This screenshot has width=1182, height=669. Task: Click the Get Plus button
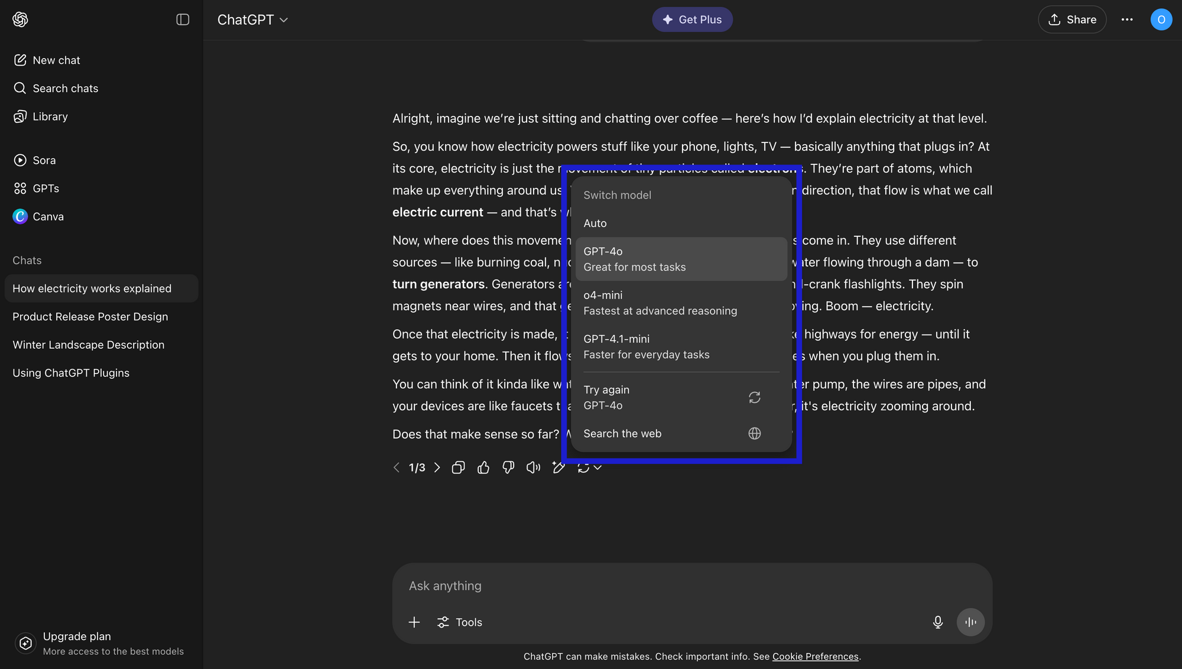[692, 19]
